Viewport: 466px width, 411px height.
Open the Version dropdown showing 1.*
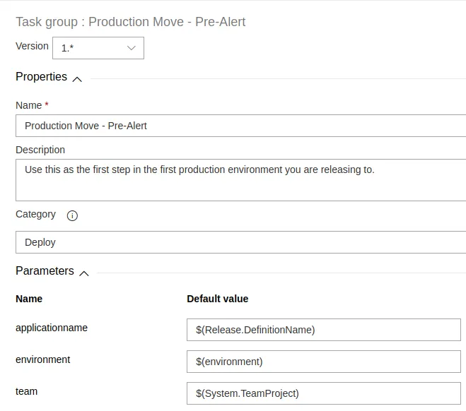[98, 48]
